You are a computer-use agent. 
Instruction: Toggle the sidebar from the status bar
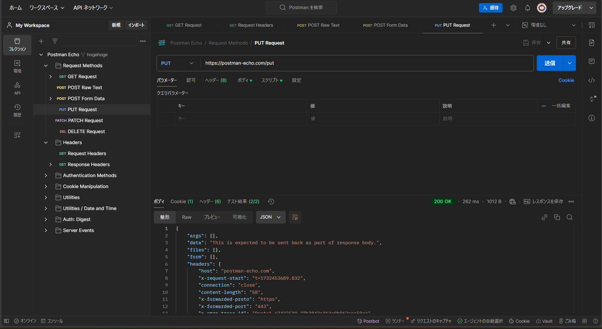6,321
